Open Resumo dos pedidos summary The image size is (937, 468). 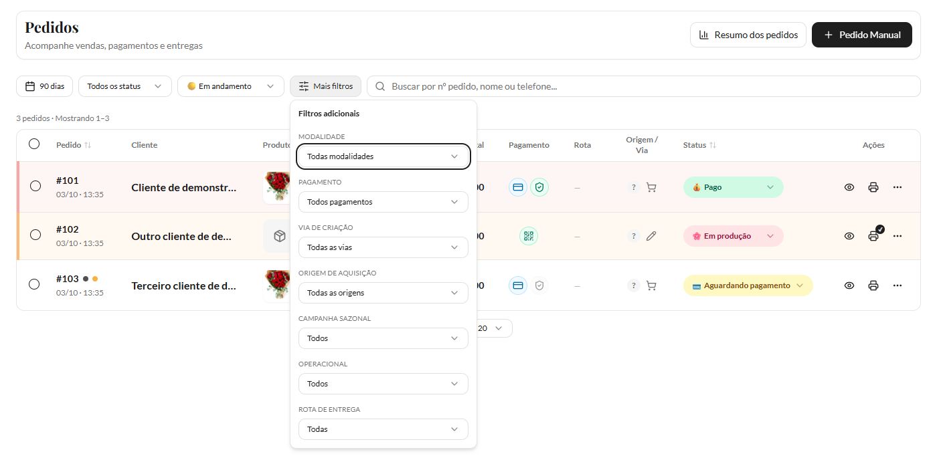click(x=748, y=35)
